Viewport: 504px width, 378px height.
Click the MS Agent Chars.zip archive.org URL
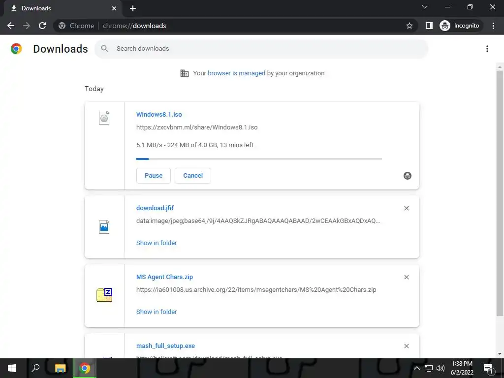(x=256, y=289)
